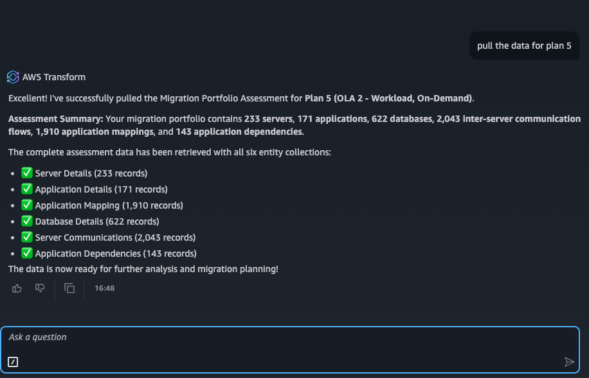Click the 'Server Communications (2,043 records)' item
This screenshot has width=589, height=378.
point(115,237)
